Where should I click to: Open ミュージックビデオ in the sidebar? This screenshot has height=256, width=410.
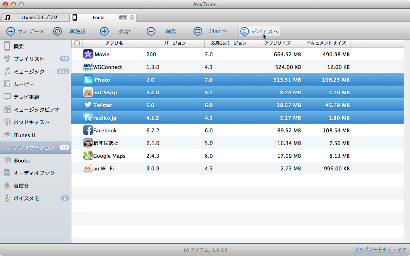[x=36, y=109]
